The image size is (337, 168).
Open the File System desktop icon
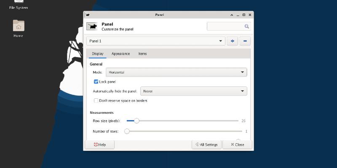[x=18, y=3]
